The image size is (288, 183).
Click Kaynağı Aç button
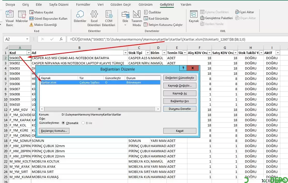click(x=180, y=93)
